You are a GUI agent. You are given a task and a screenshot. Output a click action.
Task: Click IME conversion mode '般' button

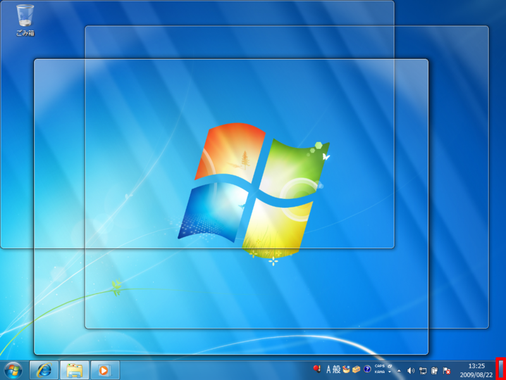[336, 369]
